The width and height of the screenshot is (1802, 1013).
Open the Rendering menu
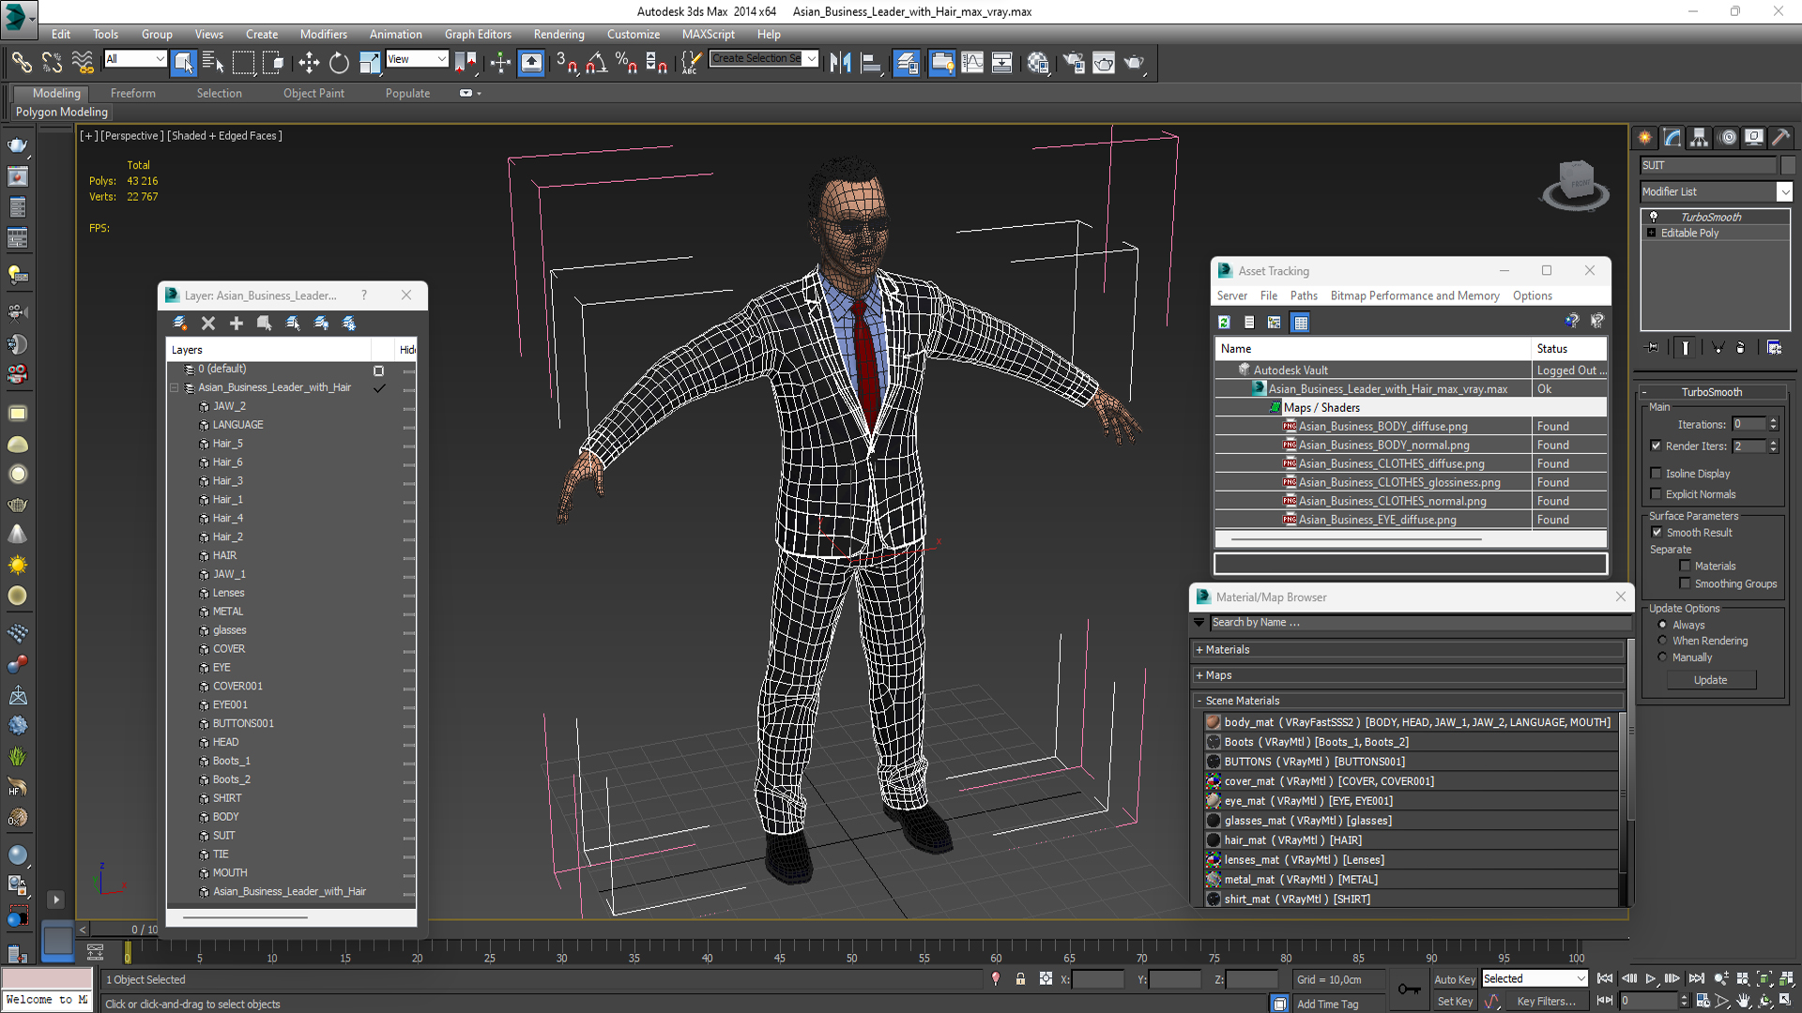pyautogui.click(x=558, y=34)
